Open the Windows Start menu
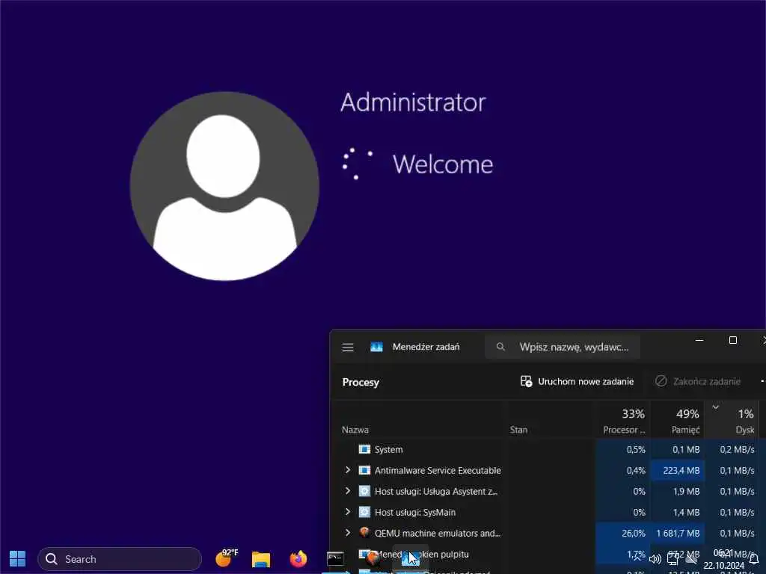 click(18, 559)
